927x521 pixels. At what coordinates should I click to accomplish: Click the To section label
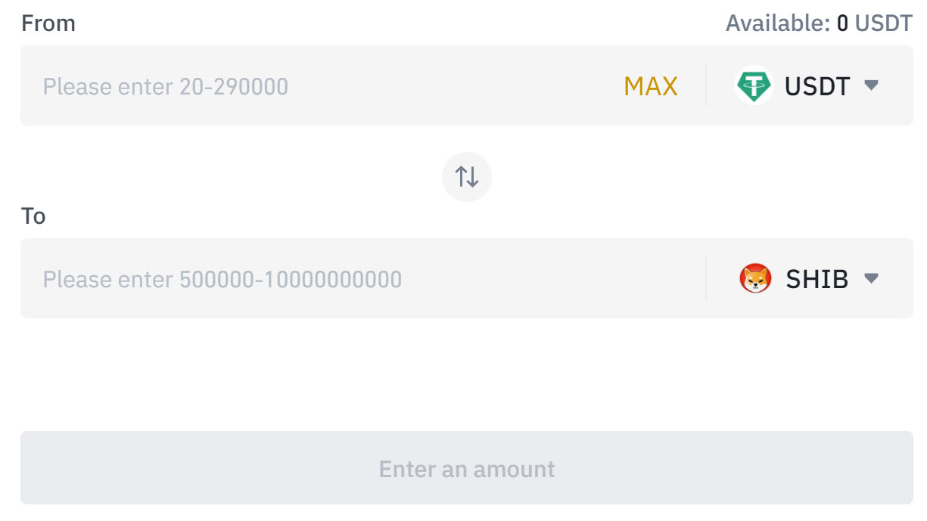[33, 216]
